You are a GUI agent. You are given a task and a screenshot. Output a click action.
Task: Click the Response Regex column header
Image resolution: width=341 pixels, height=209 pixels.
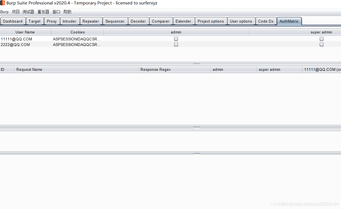point(175,69)
